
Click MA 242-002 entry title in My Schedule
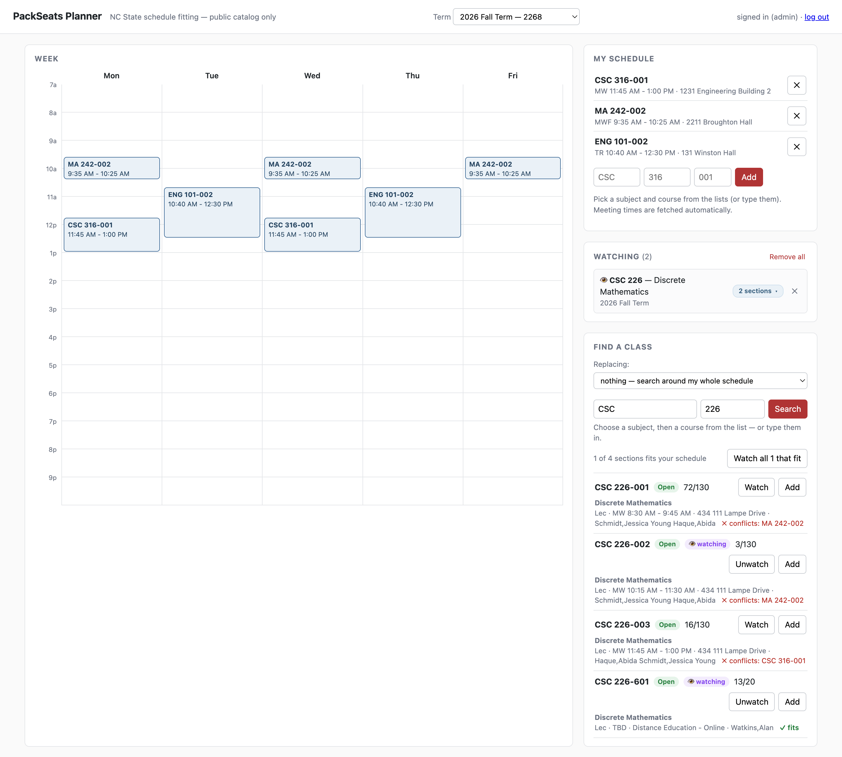click(x=620, y=111)
